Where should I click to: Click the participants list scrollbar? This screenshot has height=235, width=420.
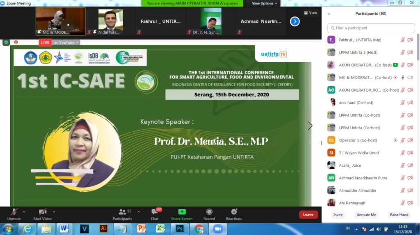click(x=418, y=47)
